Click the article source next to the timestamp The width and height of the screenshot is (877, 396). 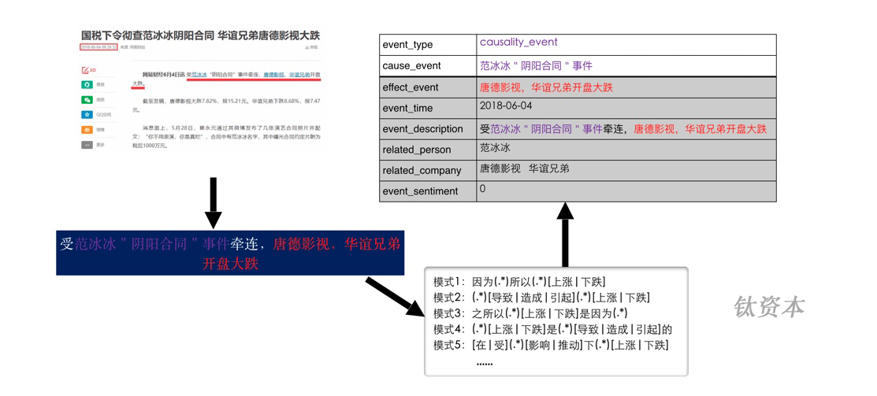(131, 47)
